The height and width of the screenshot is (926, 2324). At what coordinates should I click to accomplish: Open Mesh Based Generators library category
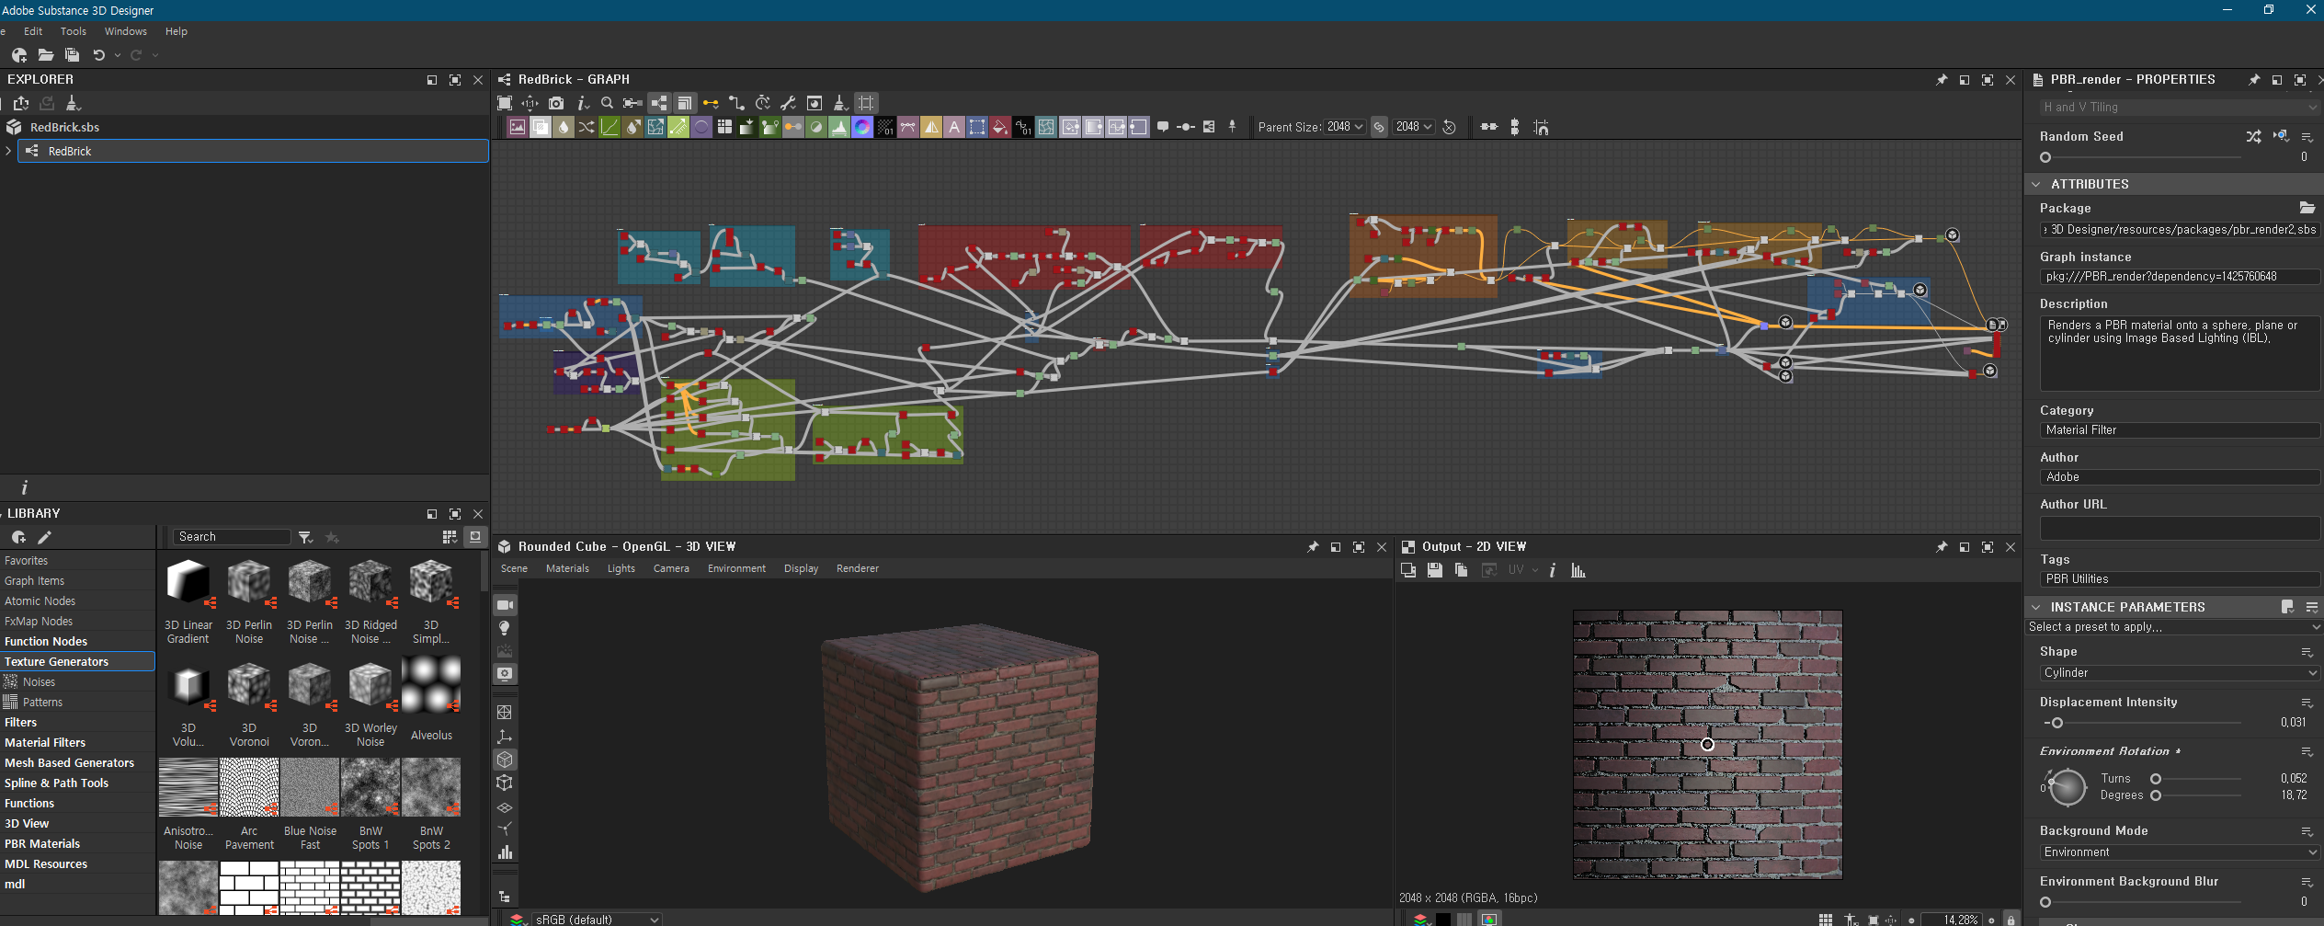(77, 762)
